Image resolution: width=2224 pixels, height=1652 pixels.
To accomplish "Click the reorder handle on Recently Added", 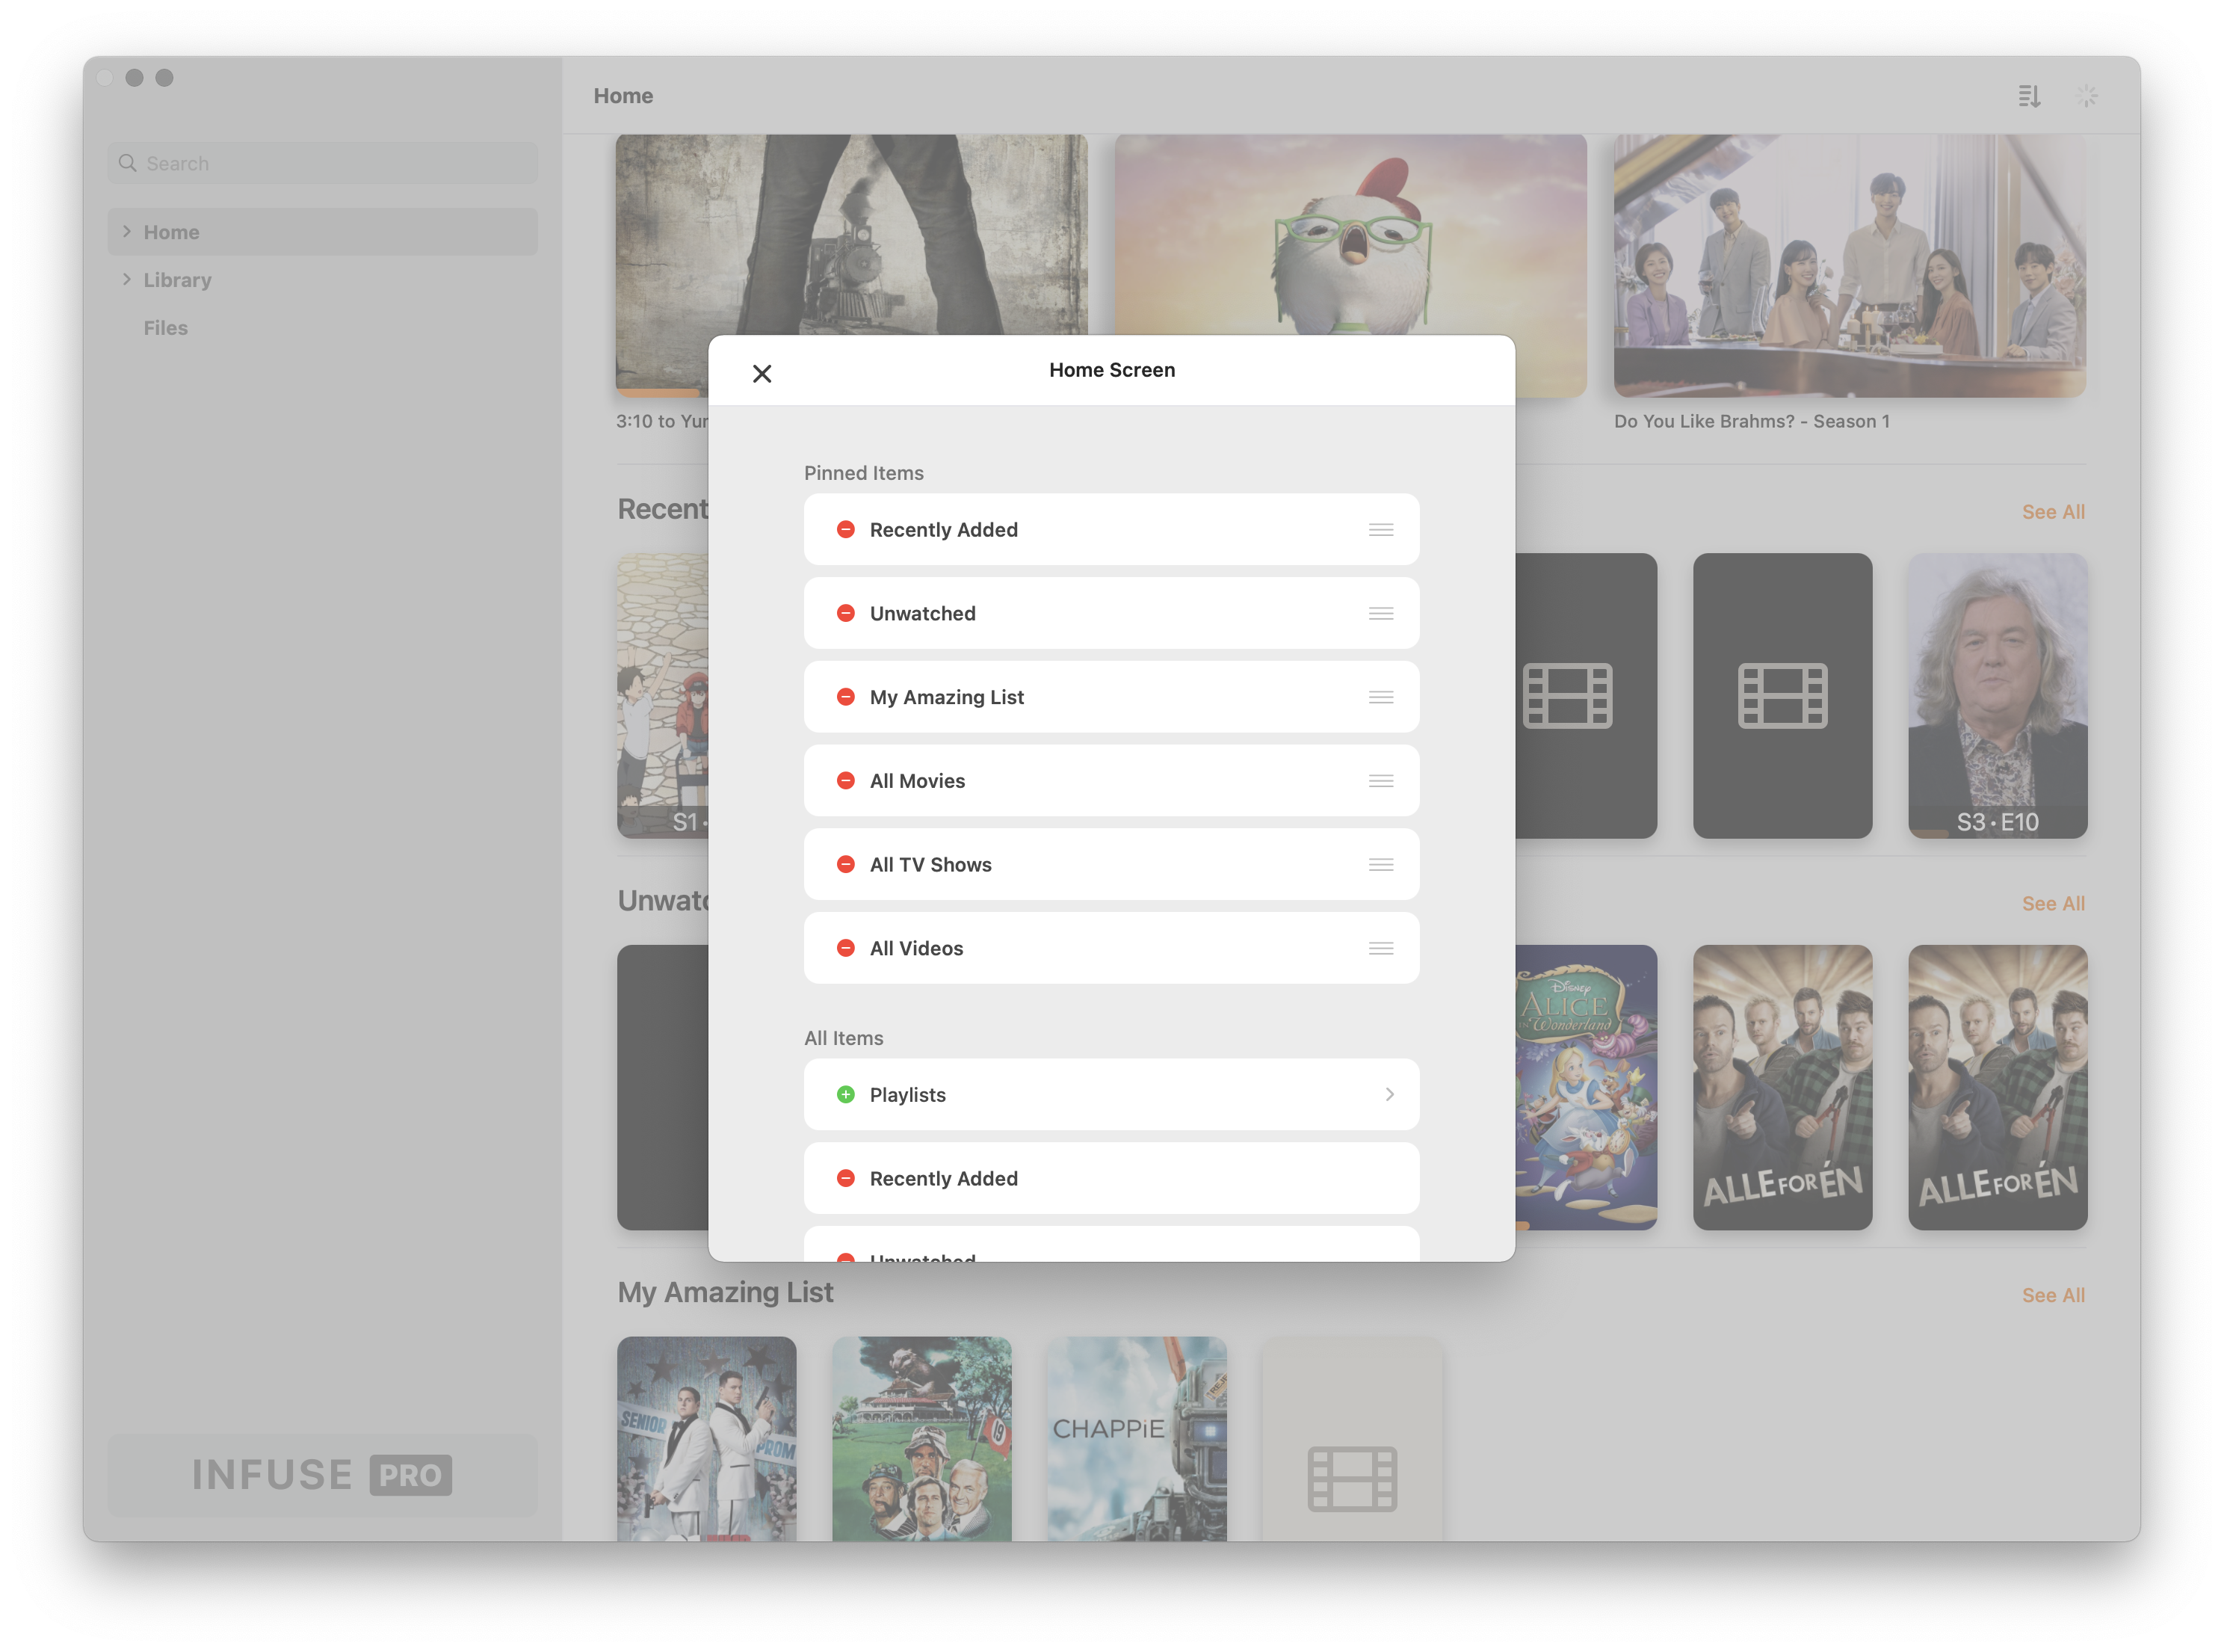I will [1380, 530].
